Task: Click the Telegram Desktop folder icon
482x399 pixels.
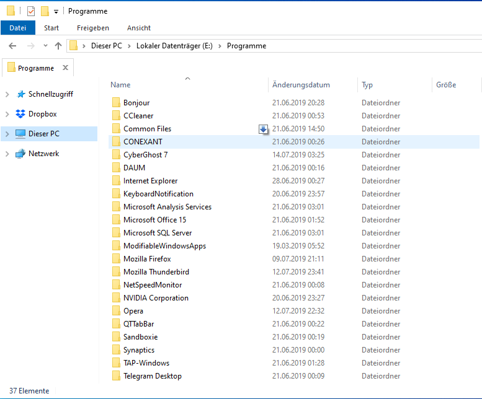Action: point(116,376)
